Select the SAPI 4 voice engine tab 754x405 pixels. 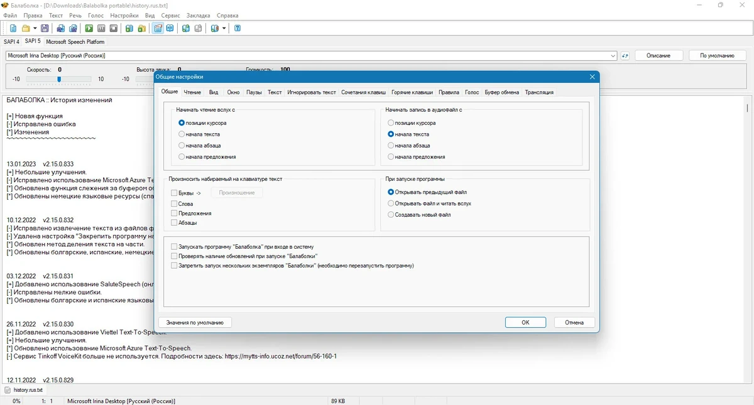pyautogui.click(x=11, y=41)
